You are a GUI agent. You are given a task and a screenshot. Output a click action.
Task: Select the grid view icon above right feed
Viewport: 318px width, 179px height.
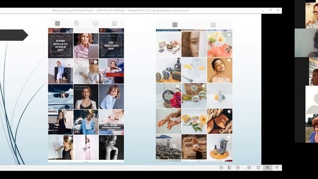click(x=175, y=25)
